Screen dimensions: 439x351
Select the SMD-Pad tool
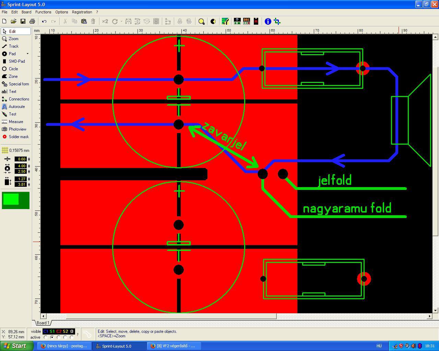coord(16,61)
